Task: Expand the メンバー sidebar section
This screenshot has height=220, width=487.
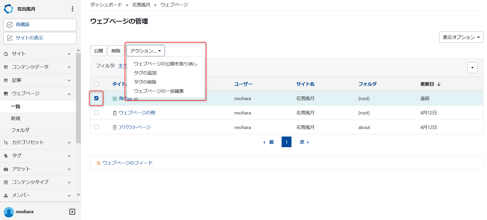Action: pos(69,196)
